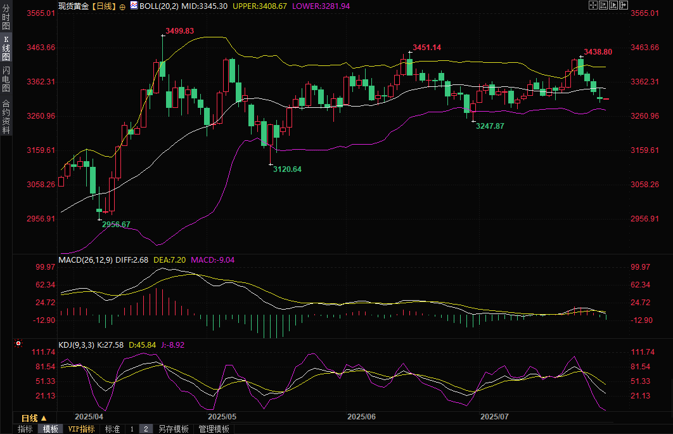
Task: Click the expand-panel arrow icon at top right
Action: pyautogui.click(x=624, y=5)
